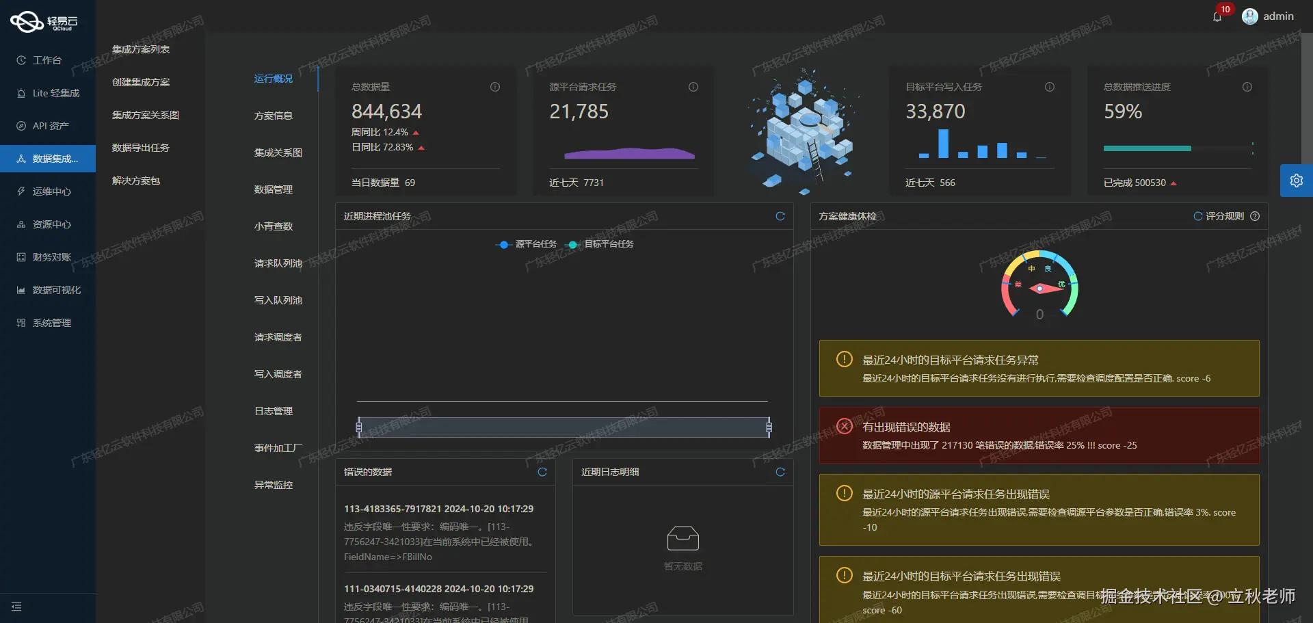Click the admin user avatar

click(1249, 16)
